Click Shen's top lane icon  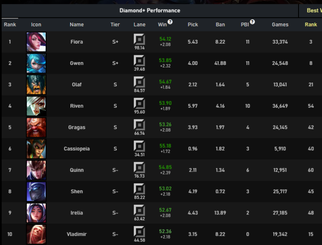pyautogui.click(x=140, y=189)
